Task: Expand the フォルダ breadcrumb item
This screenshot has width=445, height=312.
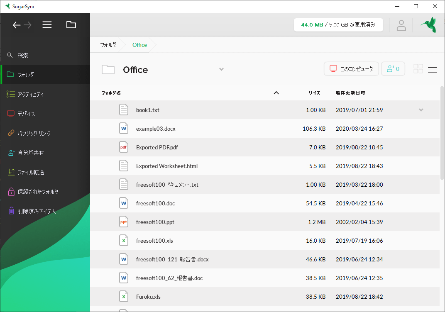Action: pos(108,45)
